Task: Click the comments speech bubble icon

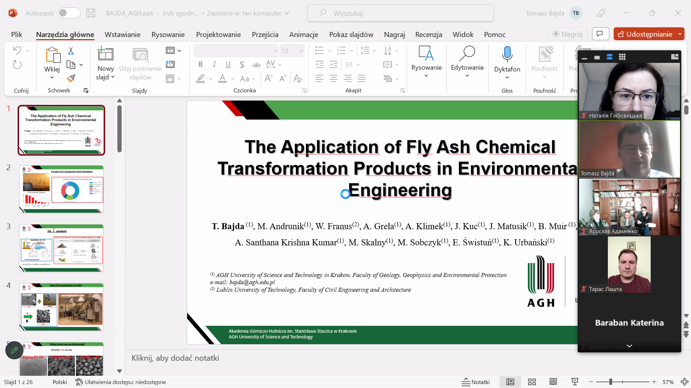Action: (600, 34)
